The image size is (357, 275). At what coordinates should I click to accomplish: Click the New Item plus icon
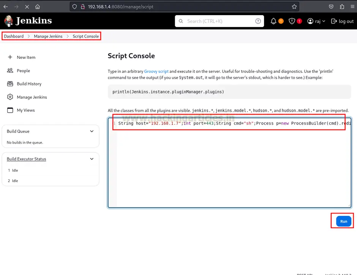pos(10,57)
